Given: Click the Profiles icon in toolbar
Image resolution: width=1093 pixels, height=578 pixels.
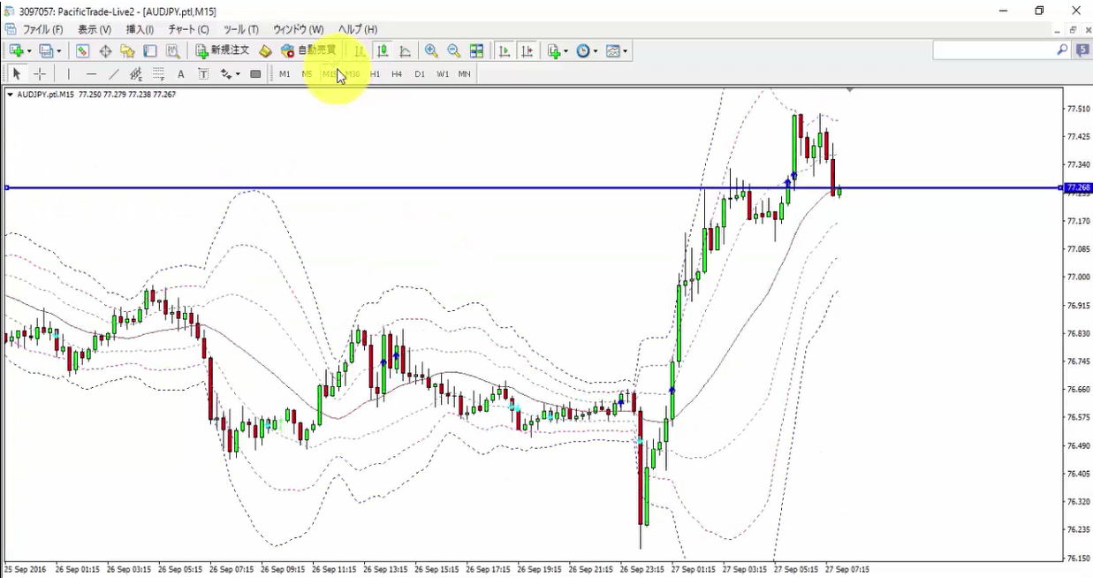Looking at the screenshot, I should coord(46,51).
